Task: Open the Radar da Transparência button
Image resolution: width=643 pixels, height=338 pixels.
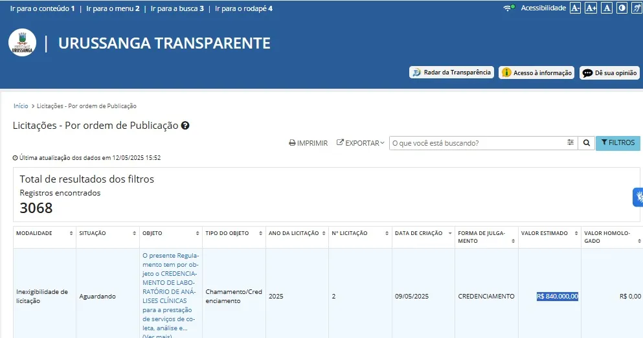Action: click(451, 73)
